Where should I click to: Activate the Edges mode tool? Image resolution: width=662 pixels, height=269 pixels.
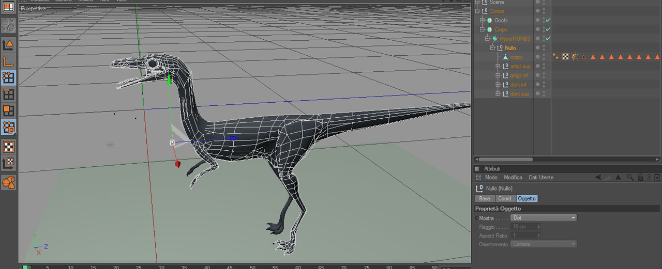coord(9,94)
